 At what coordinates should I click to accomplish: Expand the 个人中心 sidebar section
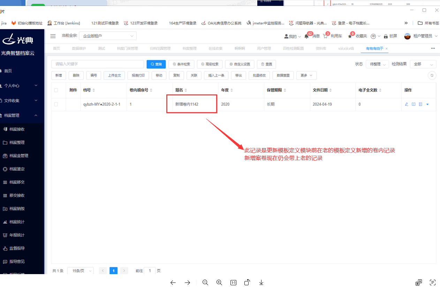[x=22, y=86]
